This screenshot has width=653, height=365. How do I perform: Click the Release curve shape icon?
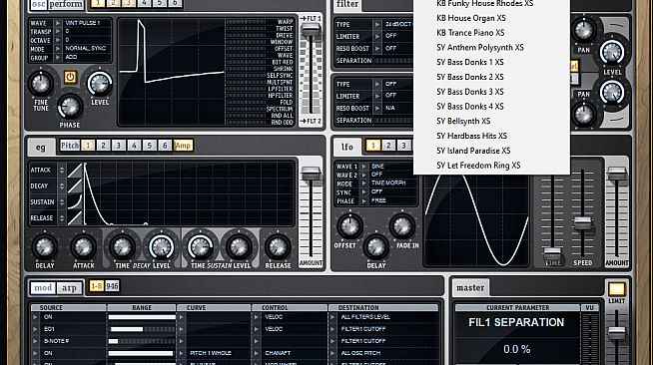click(x=75, y=217)
